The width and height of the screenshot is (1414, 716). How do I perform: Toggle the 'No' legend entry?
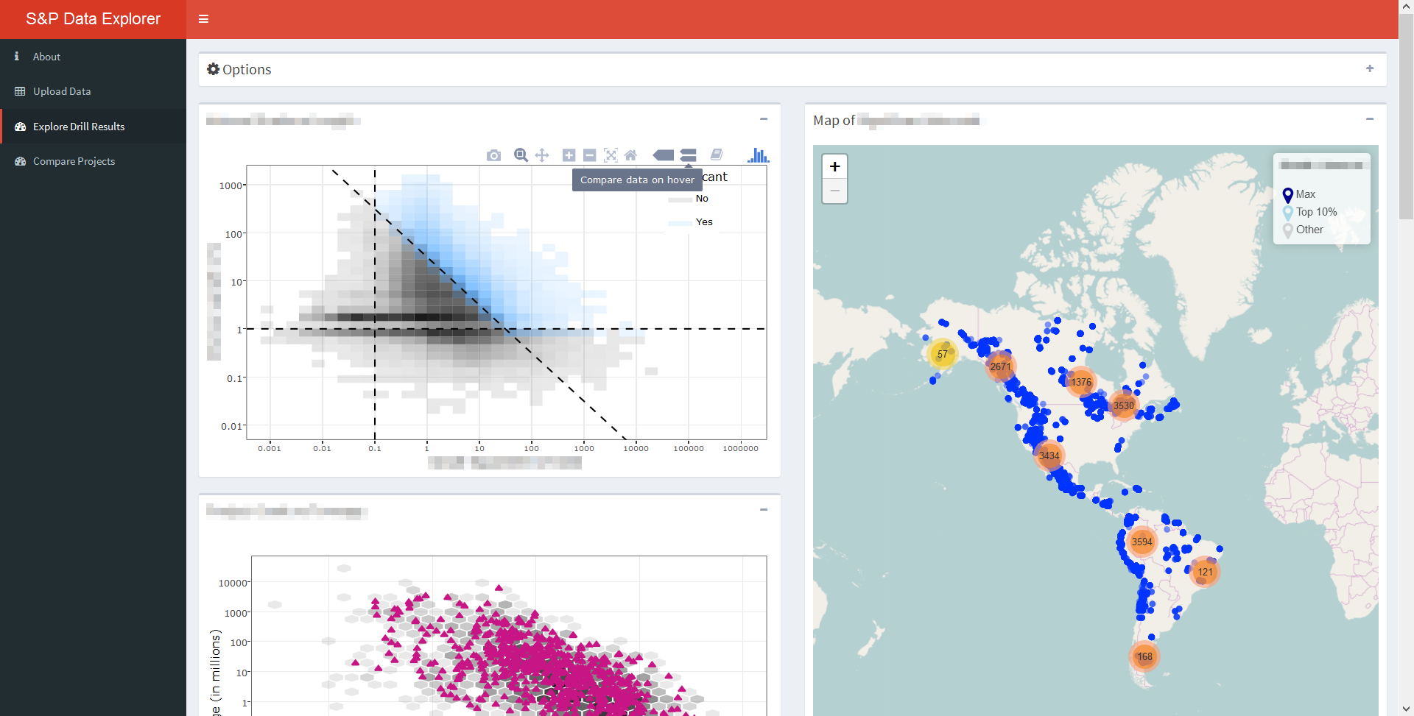click(688, 199)
